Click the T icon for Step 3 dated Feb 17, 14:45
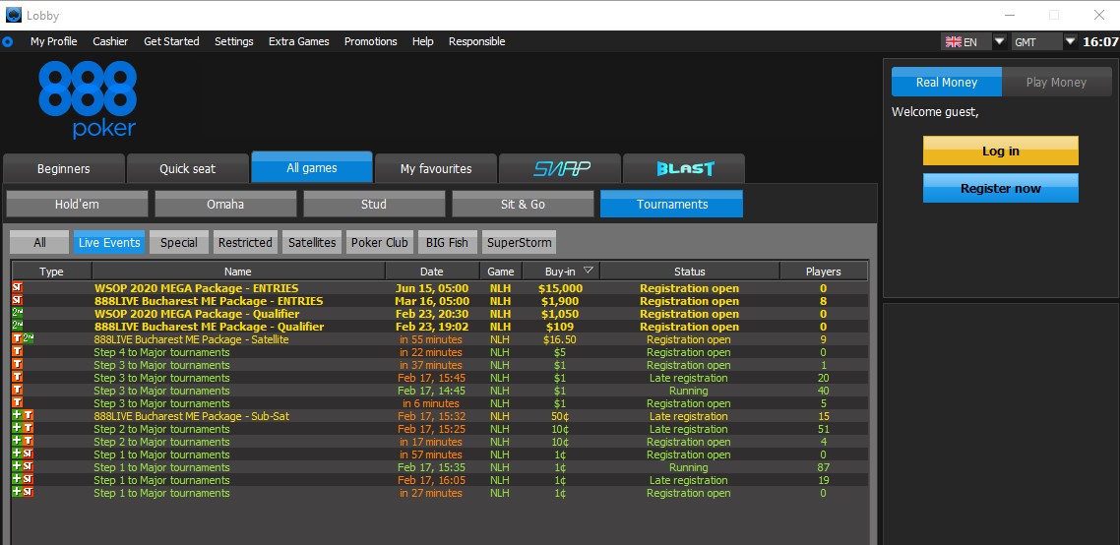This screenshot has height=545, width=1120. tap(18, 391)
